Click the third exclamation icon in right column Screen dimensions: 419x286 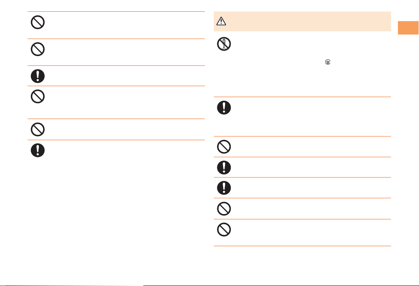point(224,187)
